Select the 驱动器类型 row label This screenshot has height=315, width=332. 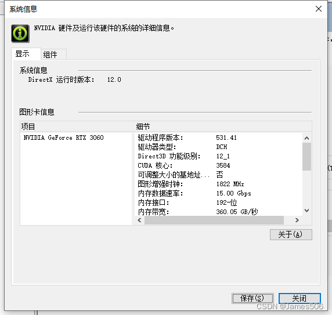coord(157,147)
